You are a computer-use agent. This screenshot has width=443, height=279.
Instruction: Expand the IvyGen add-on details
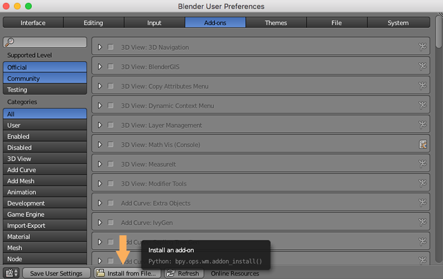(x=100, y=222)
